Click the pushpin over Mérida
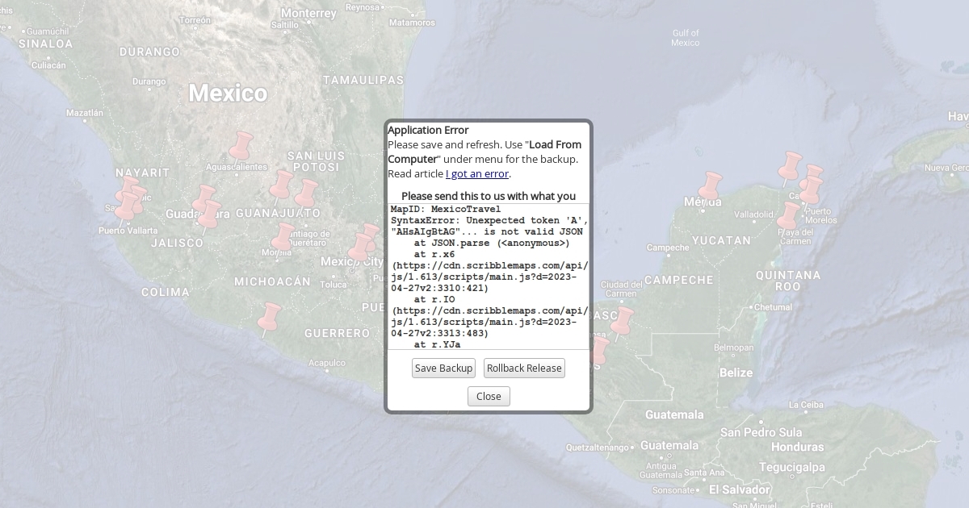Image resolution: width=969 pixels, height=508 pixels. (x=709, y=187)
